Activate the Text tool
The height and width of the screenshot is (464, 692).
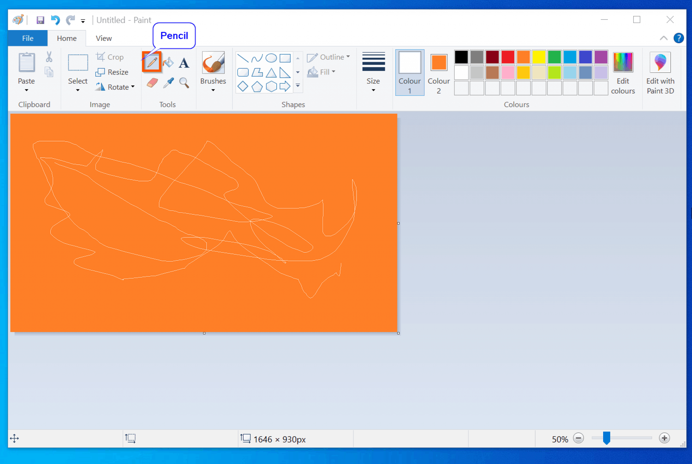184,62
